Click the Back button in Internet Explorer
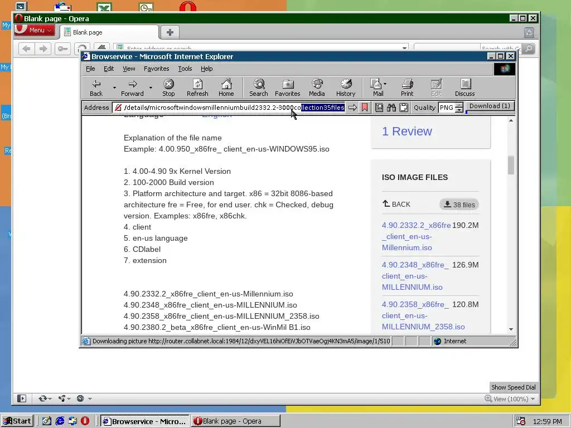 click(x=96, y=87)
